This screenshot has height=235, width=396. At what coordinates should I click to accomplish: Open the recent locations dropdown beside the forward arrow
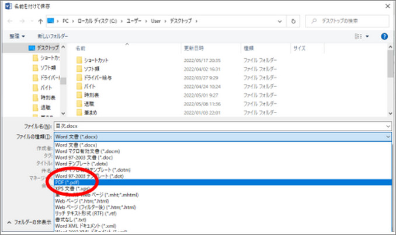(32, 21)
